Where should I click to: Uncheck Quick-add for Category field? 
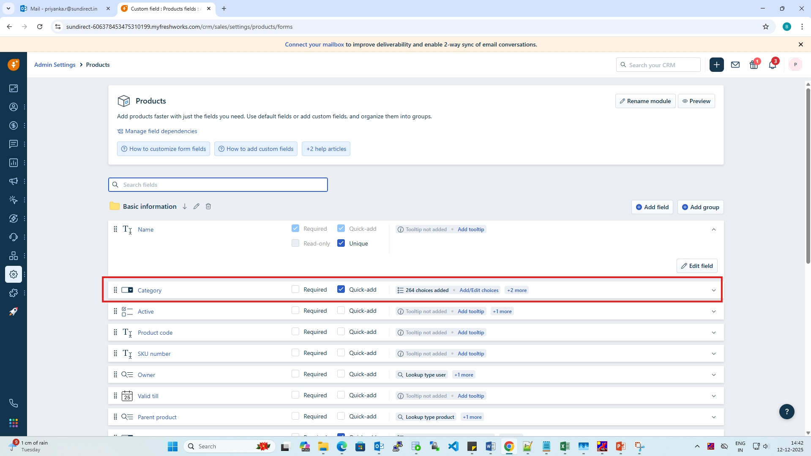(x=341, y=289)
